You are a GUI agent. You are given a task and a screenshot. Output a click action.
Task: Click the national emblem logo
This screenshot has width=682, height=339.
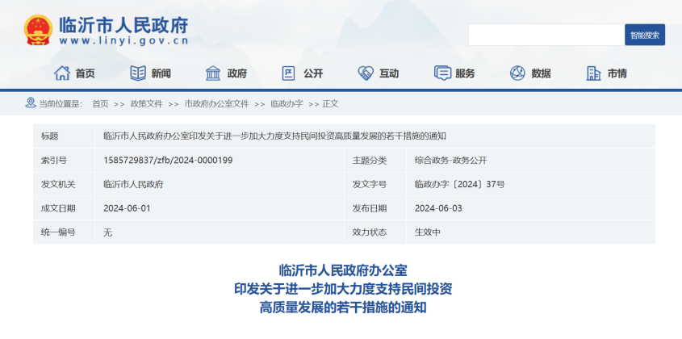tap(38, 30)
